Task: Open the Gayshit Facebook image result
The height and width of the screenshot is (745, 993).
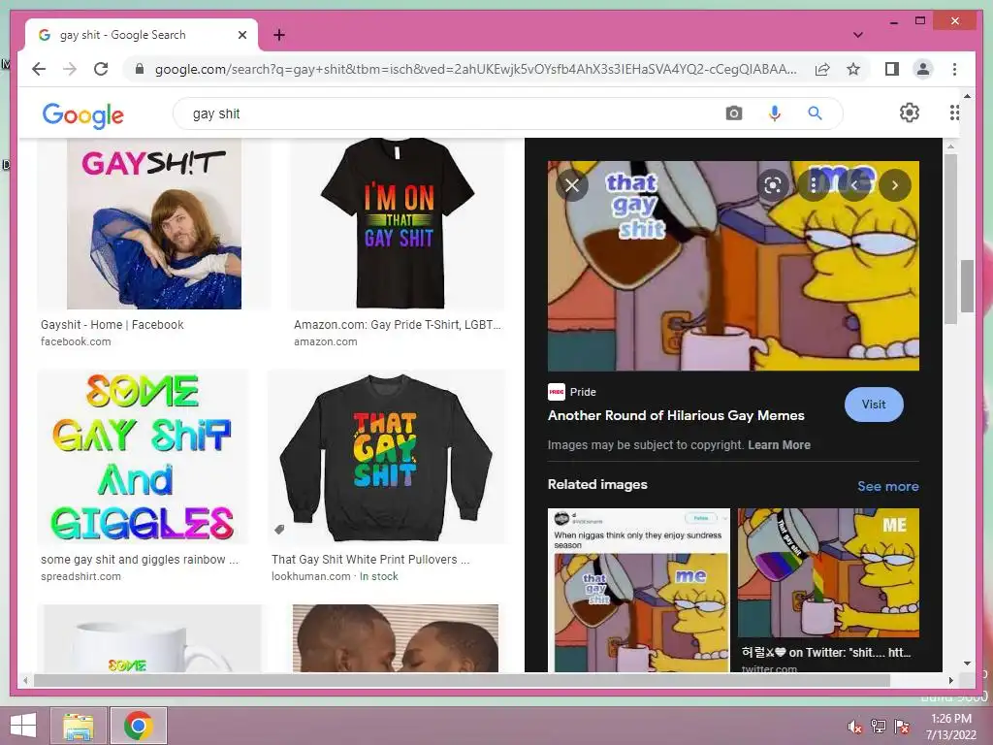Action: coord(154,224)
